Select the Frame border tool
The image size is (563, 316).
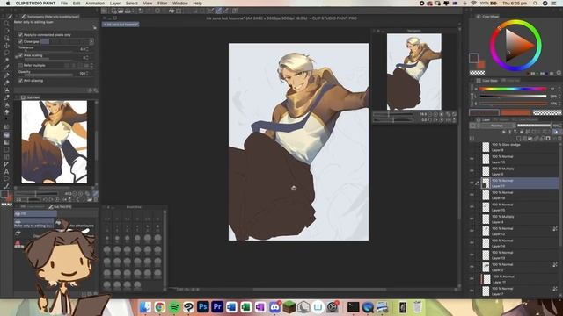(6, 157)
